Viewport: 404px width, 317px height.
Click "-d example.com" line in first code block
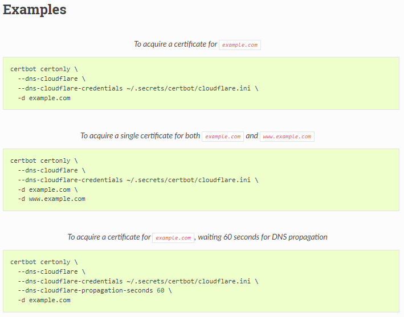pyautogui.click(x=44, y=98)
